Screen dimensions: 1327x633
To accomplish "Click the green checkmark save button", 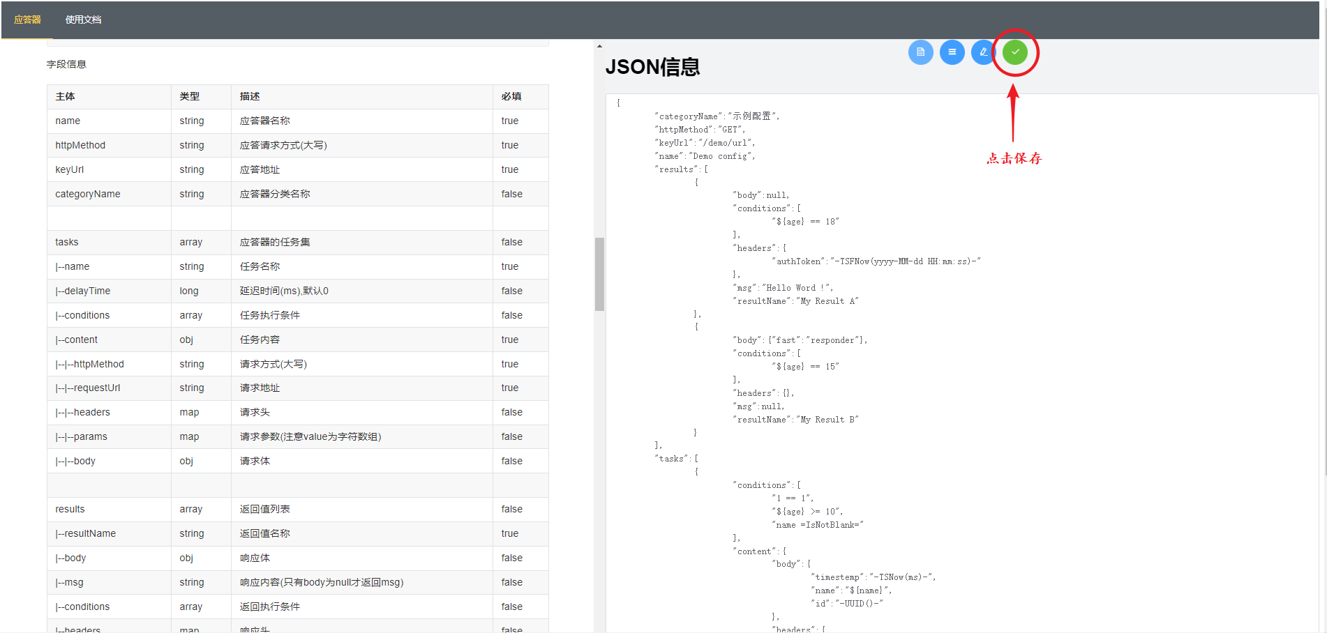I will 1015,52.
